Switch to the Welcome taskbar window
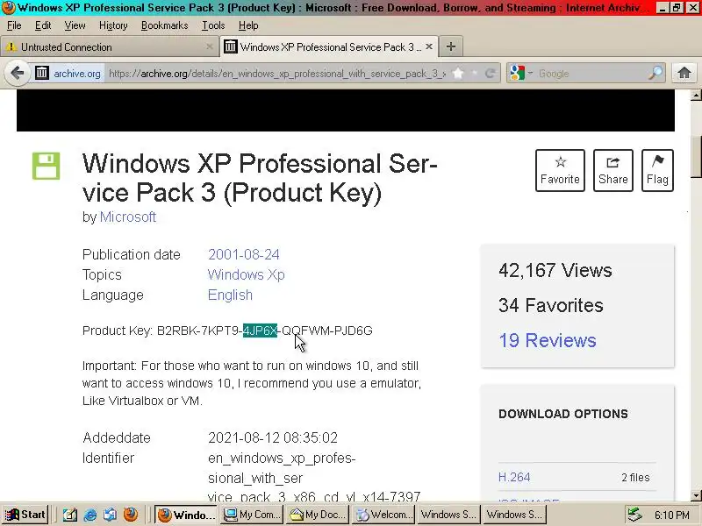This screenshot has width=702, height=526. click(383, 515)
